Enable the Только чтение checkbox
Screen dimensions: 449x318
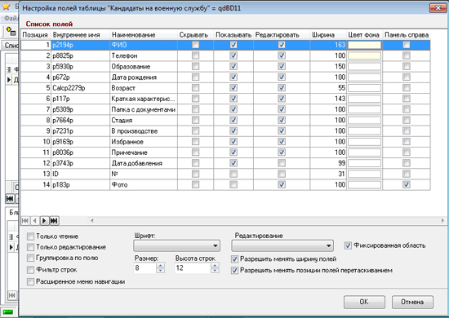tap(30, 236)
